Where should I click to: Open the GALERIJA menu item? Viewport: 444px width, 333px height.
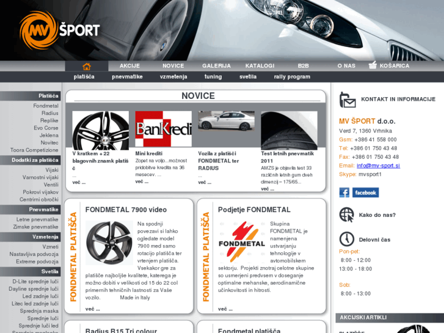pyautogui.click(x=216, y=66)
